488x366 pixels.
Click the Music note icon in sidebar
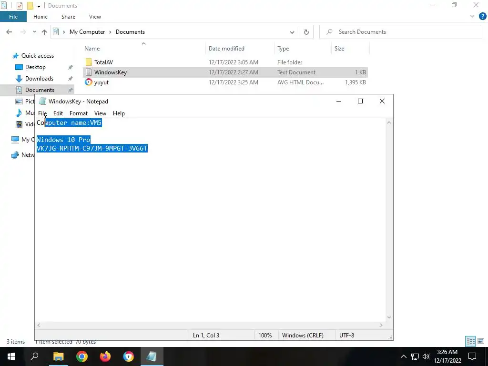19,112
